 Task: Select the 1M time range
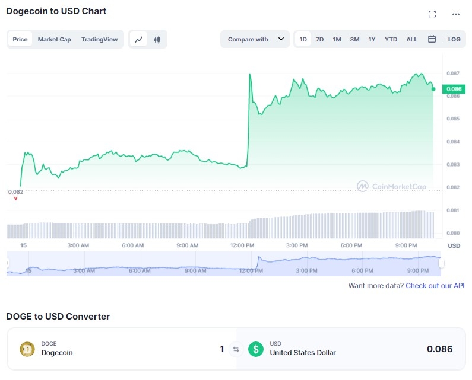coord(337,39)
